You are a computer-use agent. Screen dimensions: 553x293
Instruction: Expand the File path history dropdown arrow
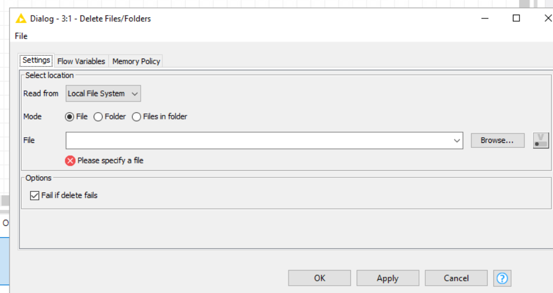[456, 141]
